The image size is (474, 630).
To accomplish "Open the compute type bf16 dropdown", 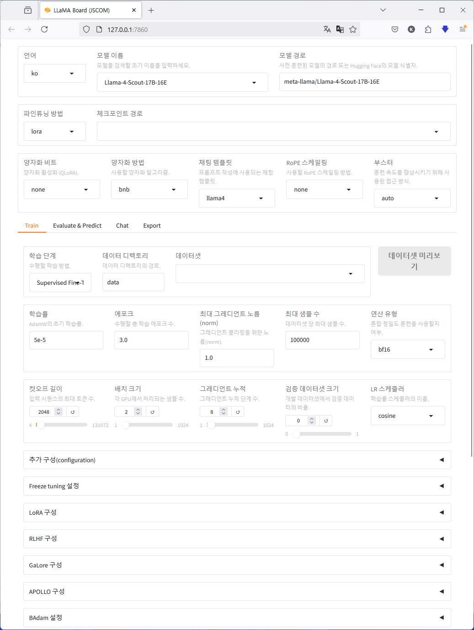I will (x=408, y=349).
